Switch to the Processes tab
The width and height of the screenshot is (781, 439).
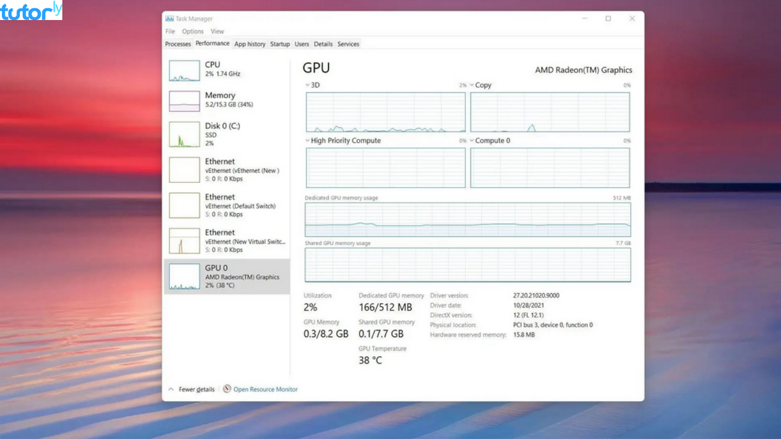pyautogui.click(x=177, y=43)
